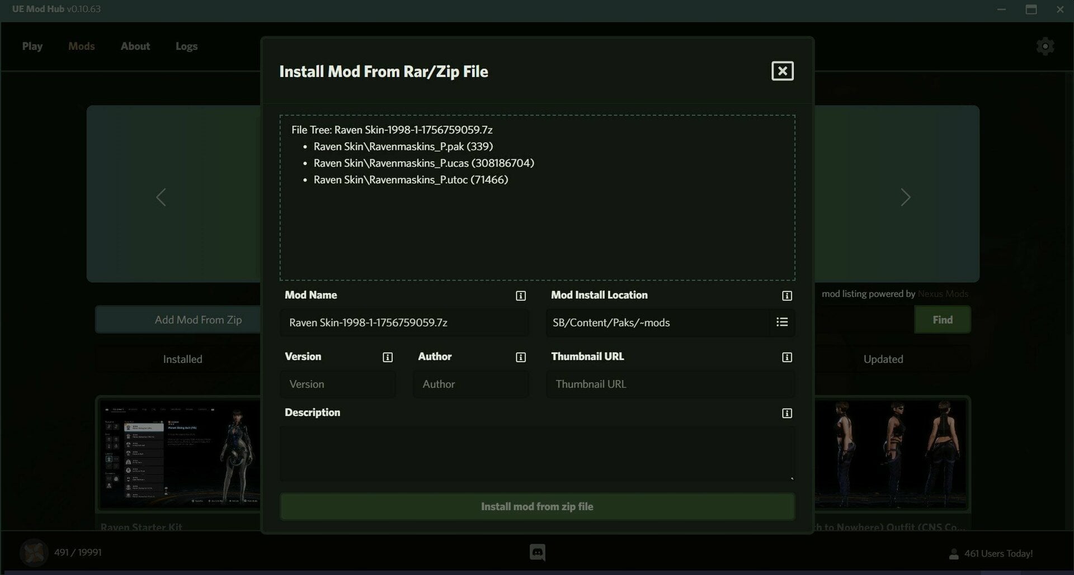This screenshot has width=1074, height=575.
Task: Open the Raven Starter Kit thumbnail
Action: point(180,454)
